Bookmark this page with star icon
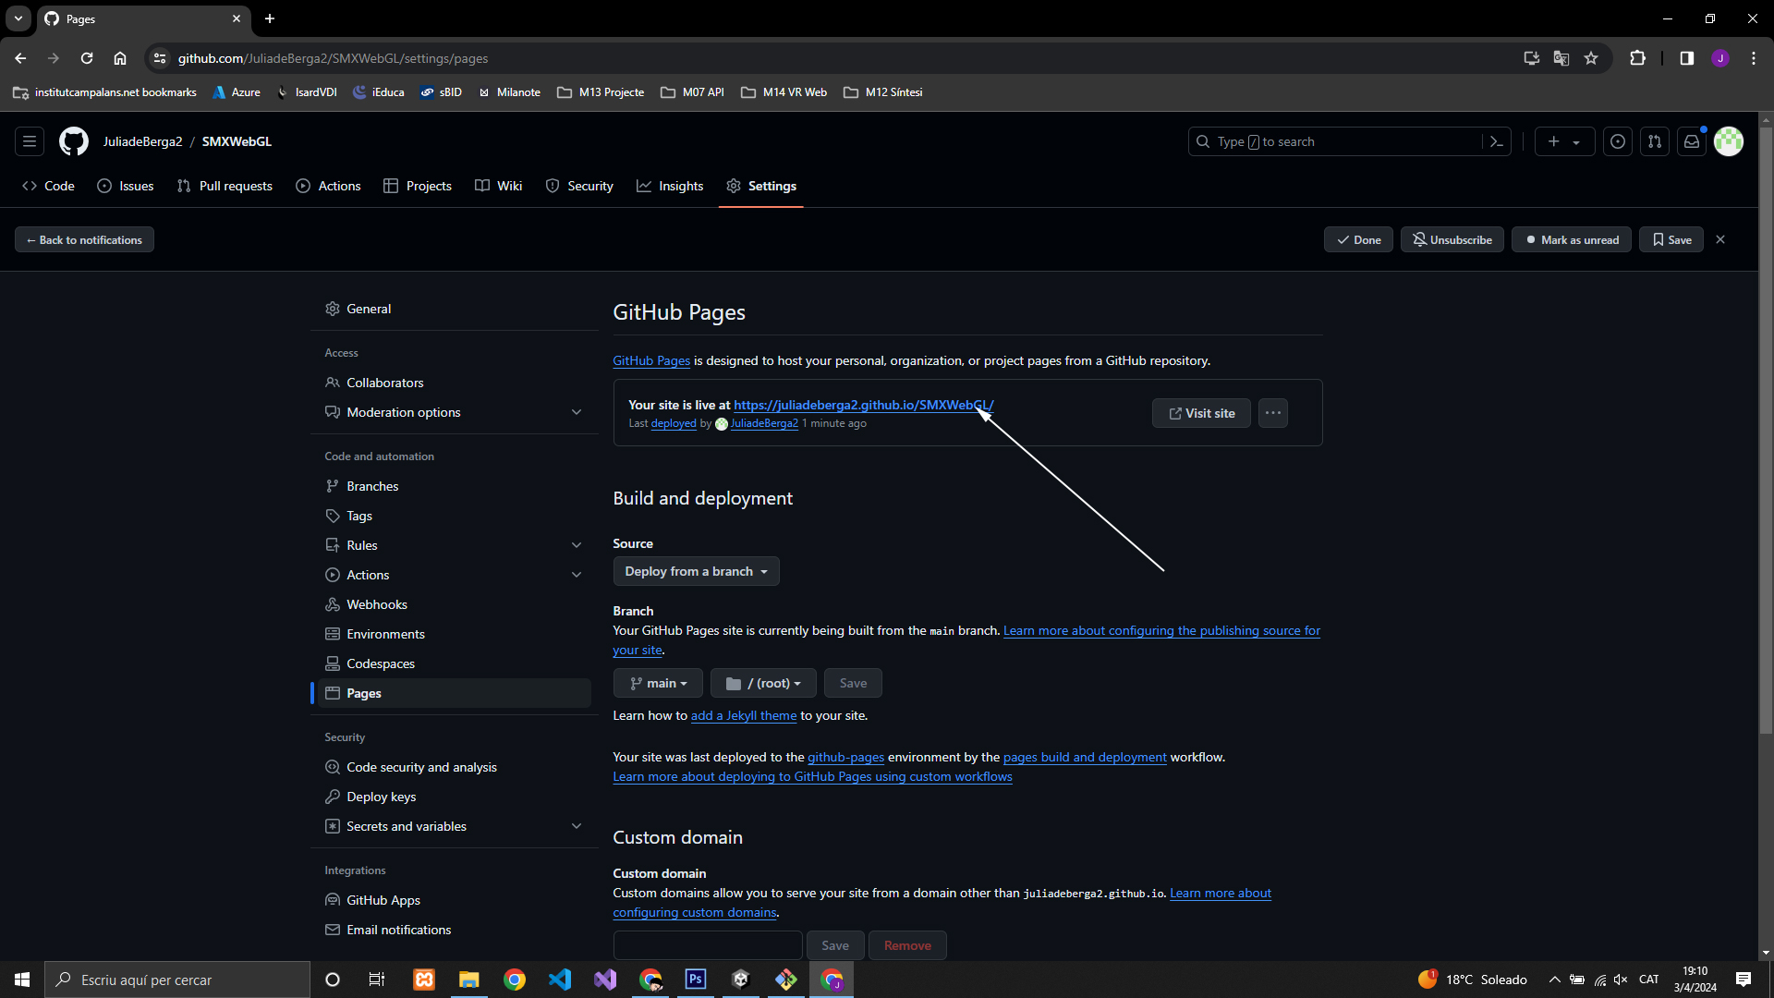 coord(1591,58)
